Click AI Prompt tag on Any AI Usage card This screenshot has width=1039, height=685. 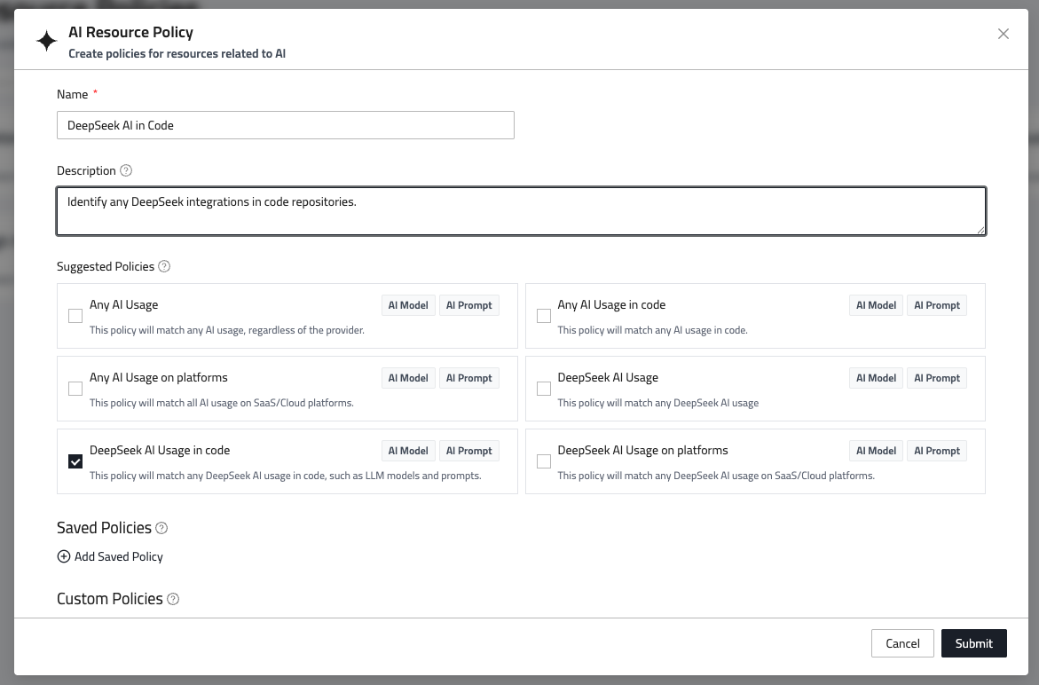[x=469, y=305]
